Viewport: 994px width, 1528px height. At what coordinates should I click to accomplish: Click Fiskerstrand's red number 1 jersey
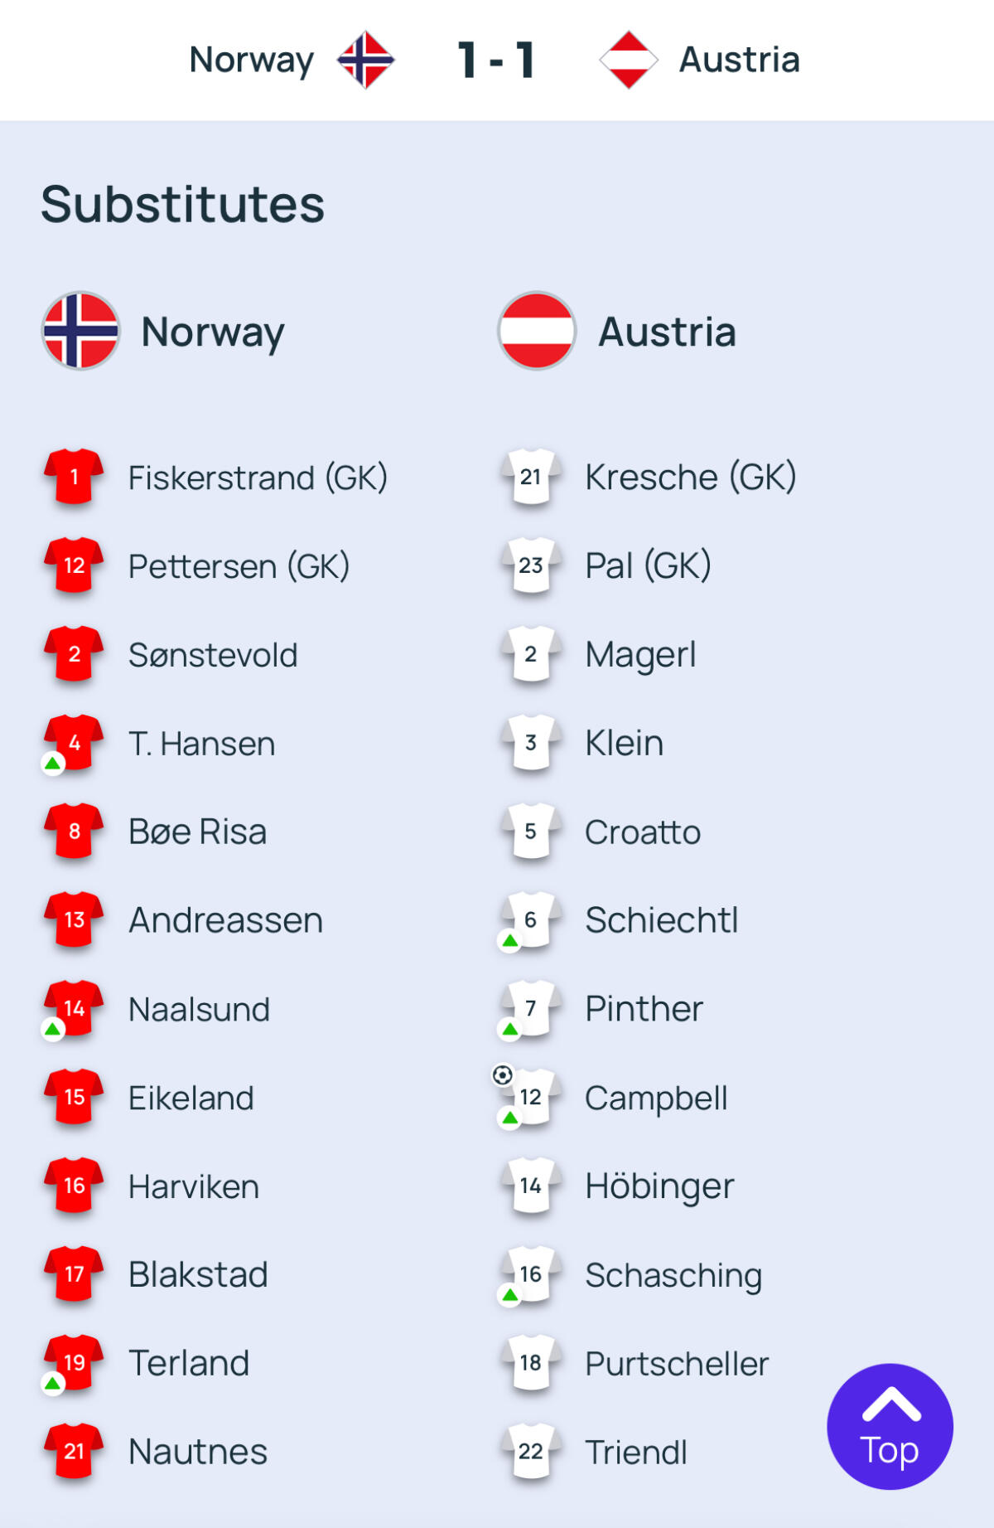coord(74,477)
